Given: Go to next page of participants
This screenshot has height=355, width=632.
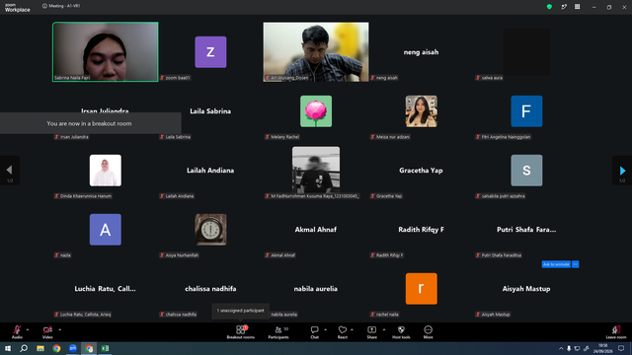Looking at the screenshot, I should click(622, 171).
